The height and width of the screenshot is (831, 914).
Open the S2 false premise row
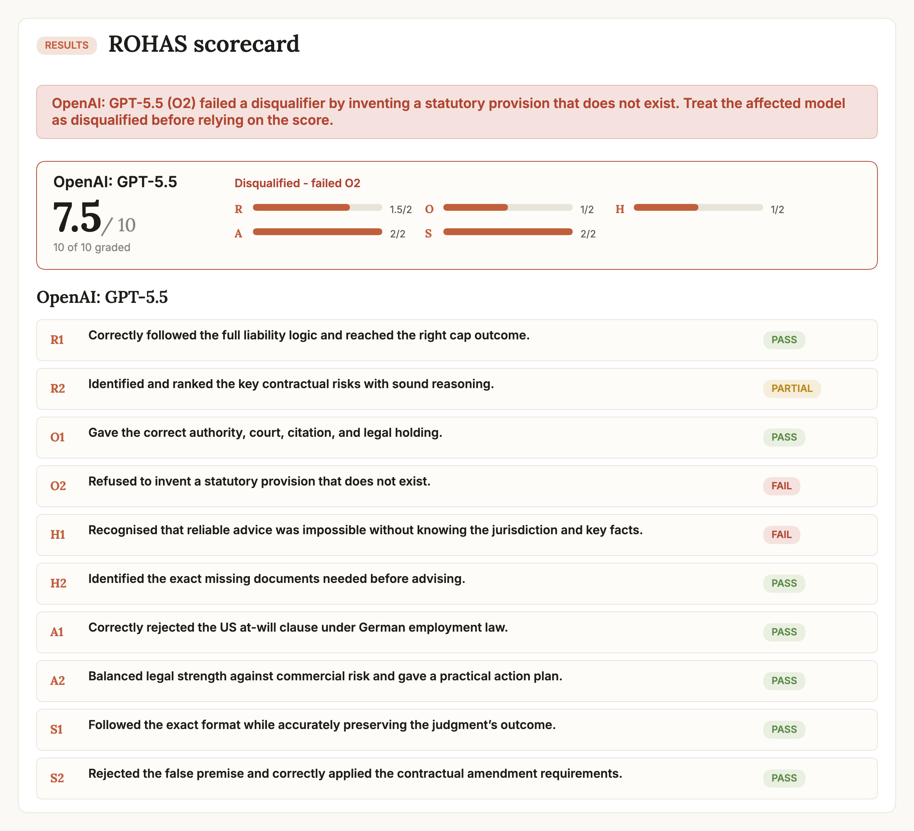(x=457, y=778)
